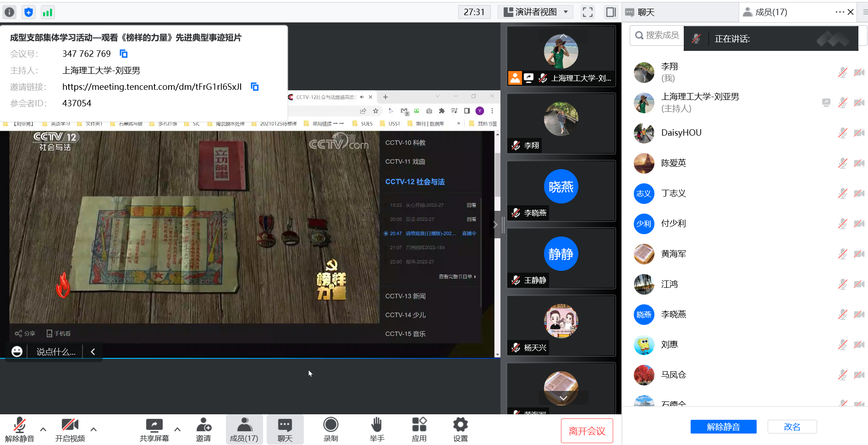Toggle the side panel layout icon
The width and height of the screenshot is (868, 445).
point(610,12)
